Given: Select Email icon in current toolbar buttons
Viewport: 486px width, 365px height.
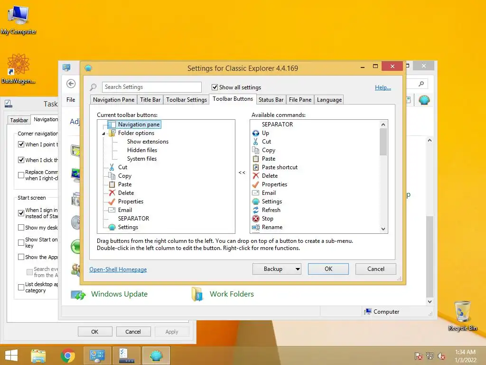Looking at the screenshot, I should 112,210.
